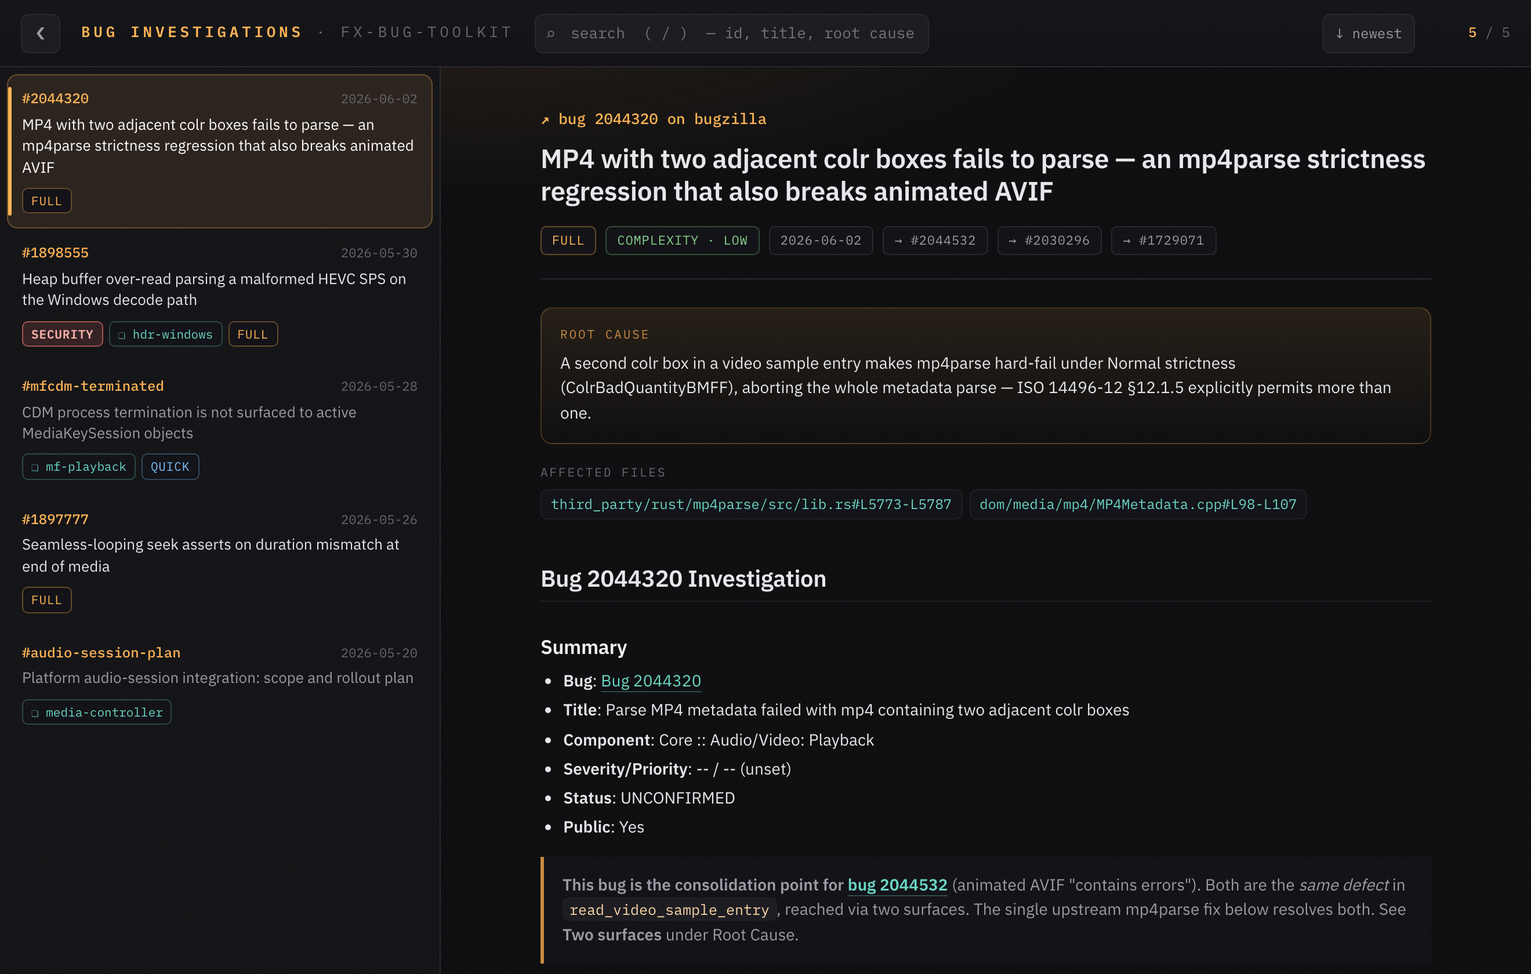Click the date 2026-05-30 on bug #1898555

tap(379, 253)
